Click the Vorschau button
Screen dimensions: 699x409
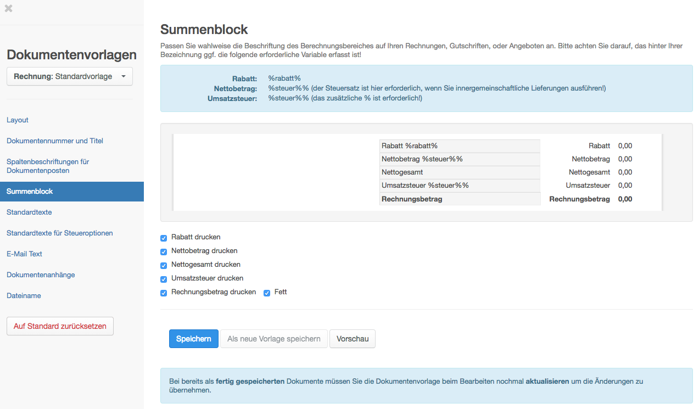(x=352, y=339)
